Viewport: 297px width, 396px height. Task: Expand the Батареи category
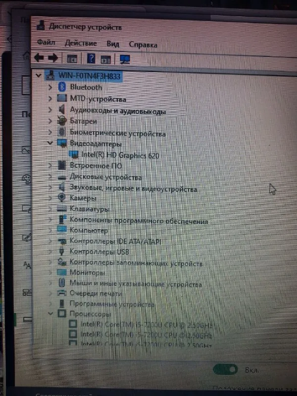(50, 121)
